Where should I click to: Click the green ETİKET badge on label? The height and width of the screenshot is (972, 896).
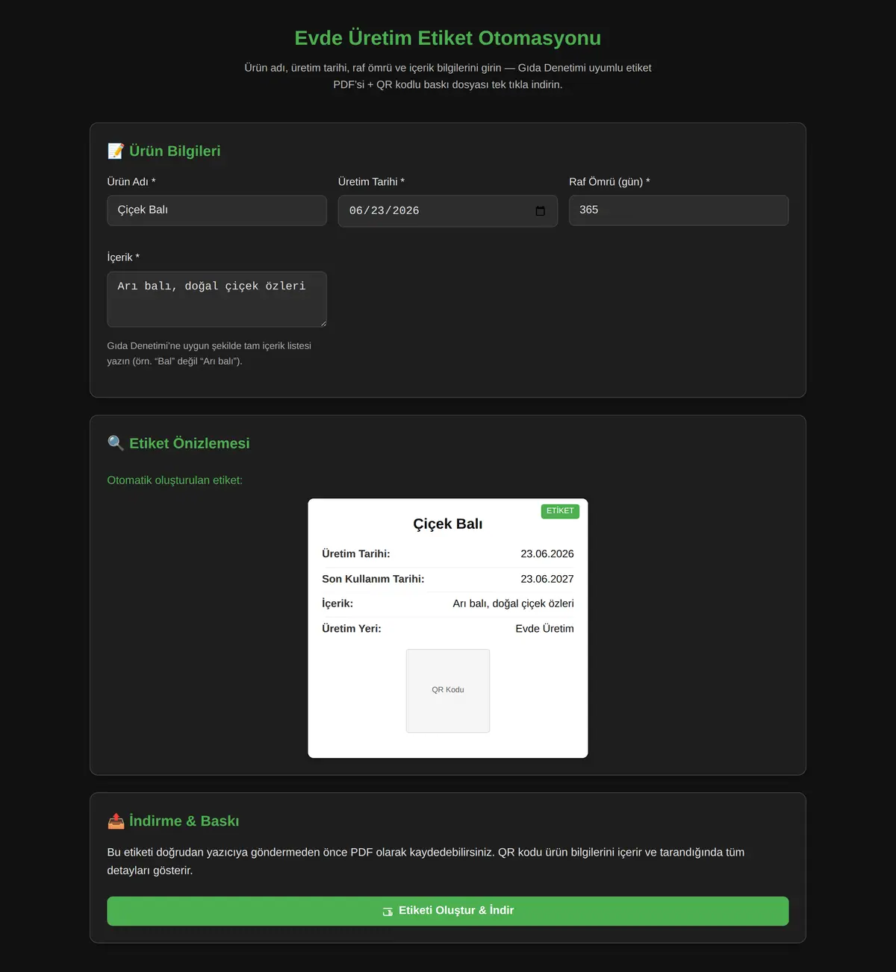[x=560, y=511]
